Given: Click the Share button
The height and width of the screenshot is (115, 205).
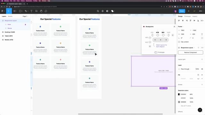Looking at the screenshot, I should (182, 11).
